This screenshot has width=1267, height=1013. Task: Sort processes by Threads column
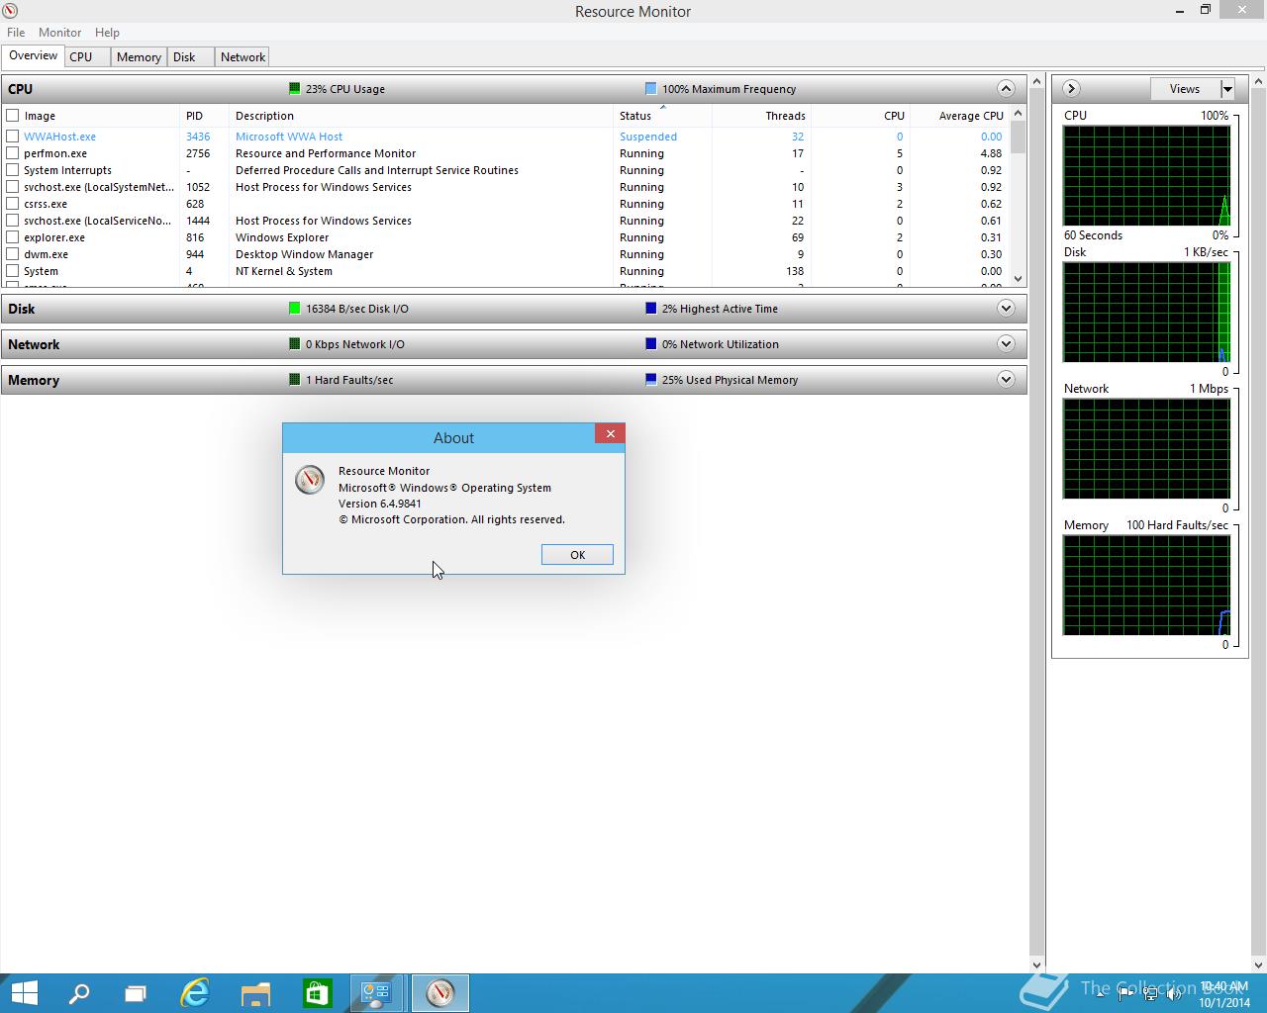[x=761, y=115]
